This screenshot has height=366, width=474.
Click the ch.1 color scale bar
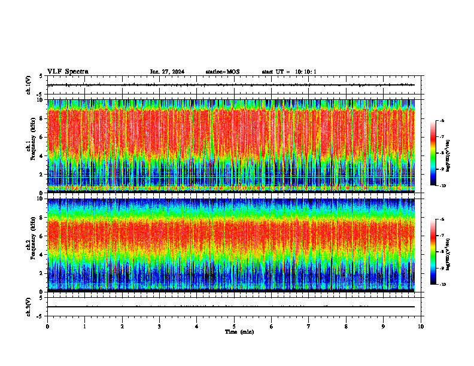[x=433, y=153]
